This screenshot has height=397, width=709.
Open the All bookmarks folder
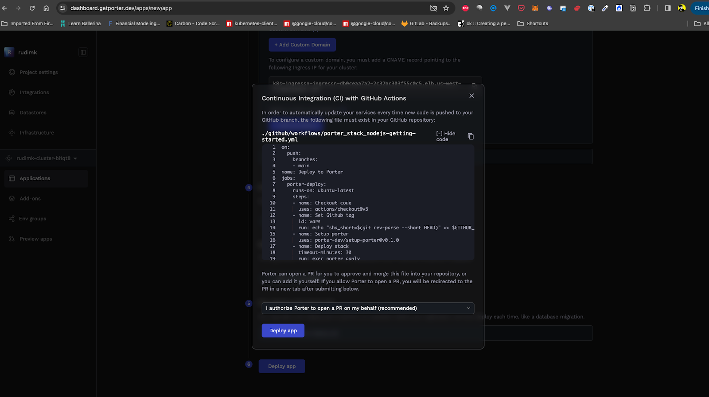pos(701,23)
